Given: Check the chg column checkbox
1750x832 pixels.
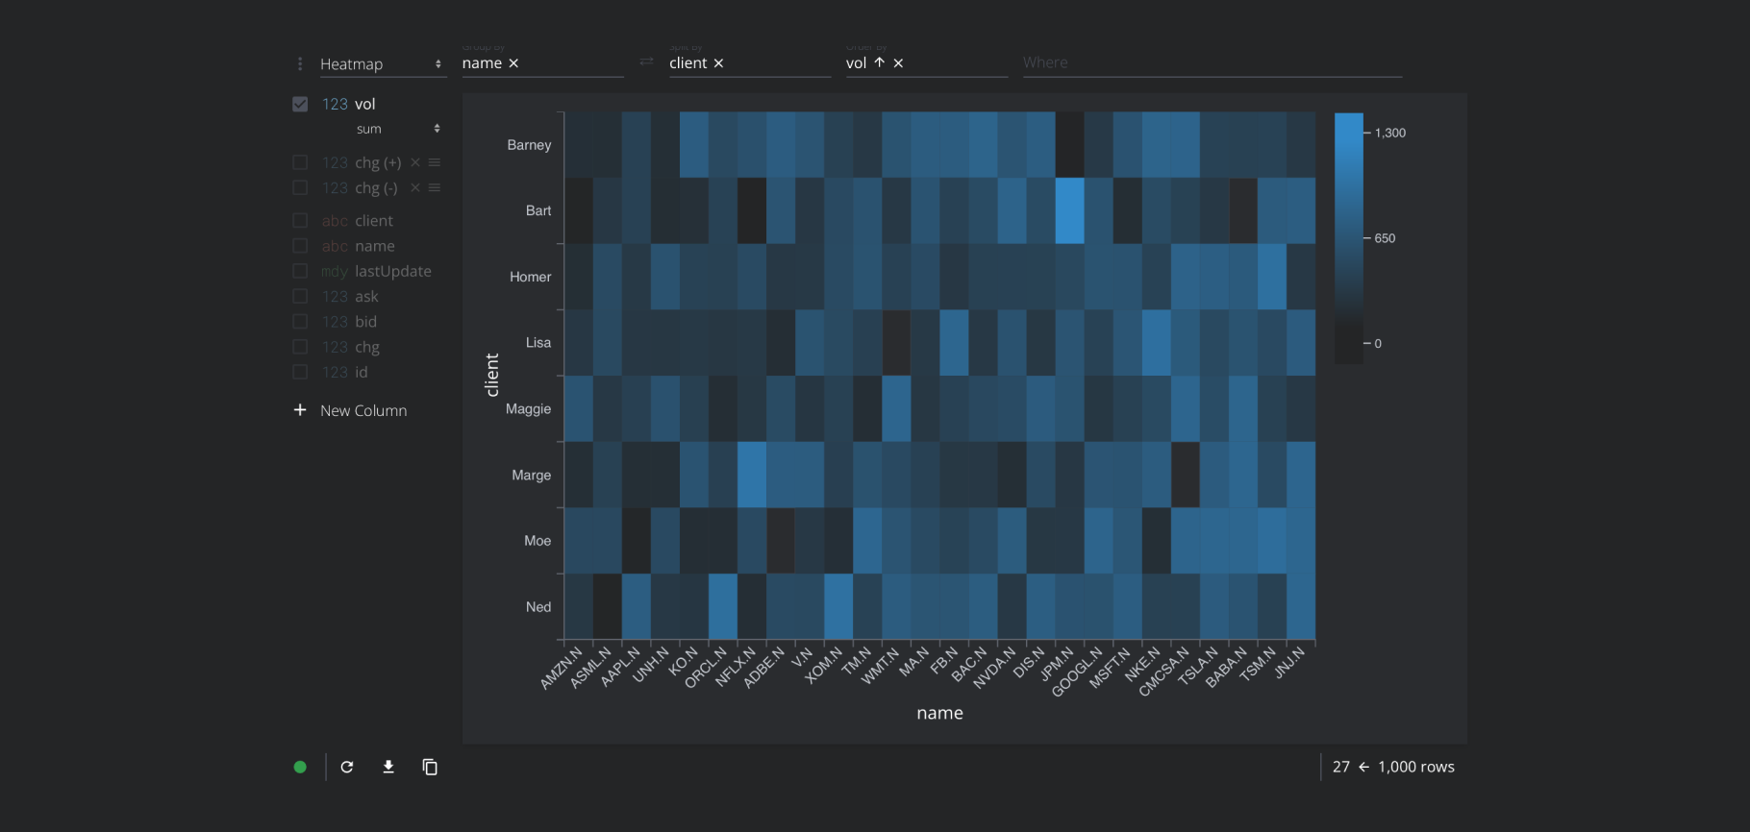Looking at the screenshot, I should [300, 347].
